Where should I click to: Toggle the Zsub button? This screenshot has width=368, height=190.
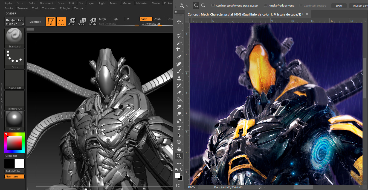tap(160, 19)
